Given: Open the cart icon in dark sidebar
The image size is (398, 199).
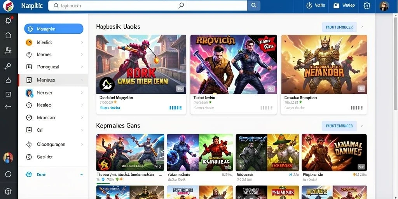Looking at the screenshot, I should (x=8, y=50).
